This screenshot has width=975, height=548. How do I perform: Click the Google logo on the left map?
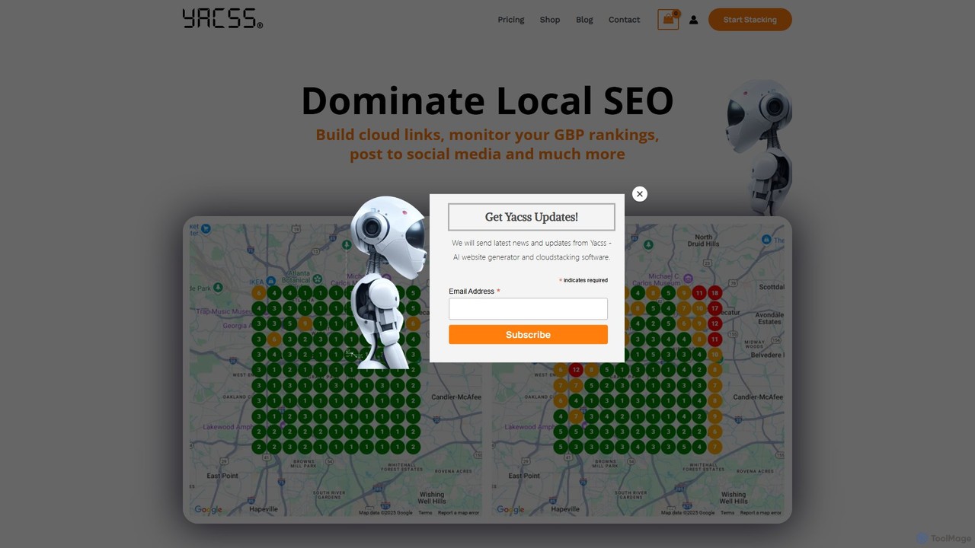(208, 510)
